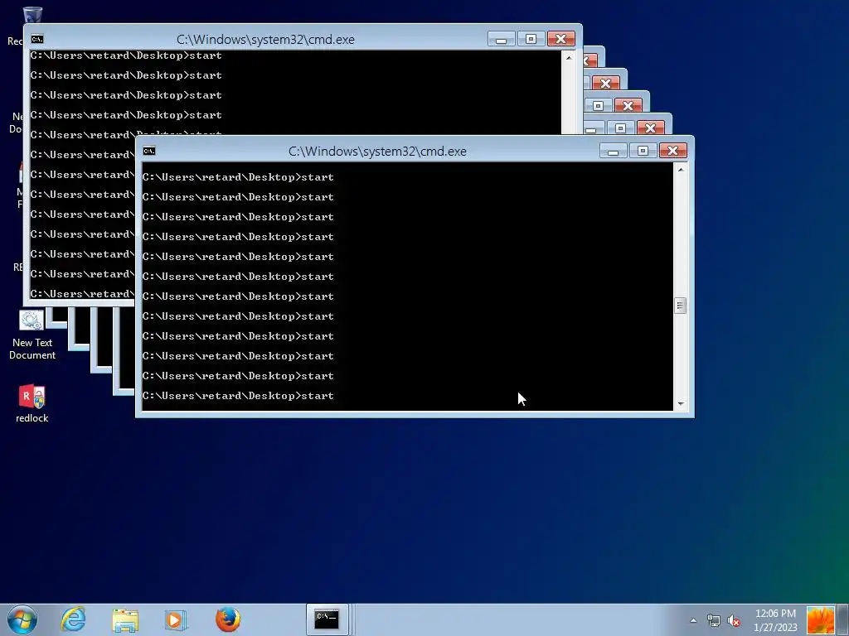
Task: Open Firefox from the taskbar
Action: (x=228, y=619)
